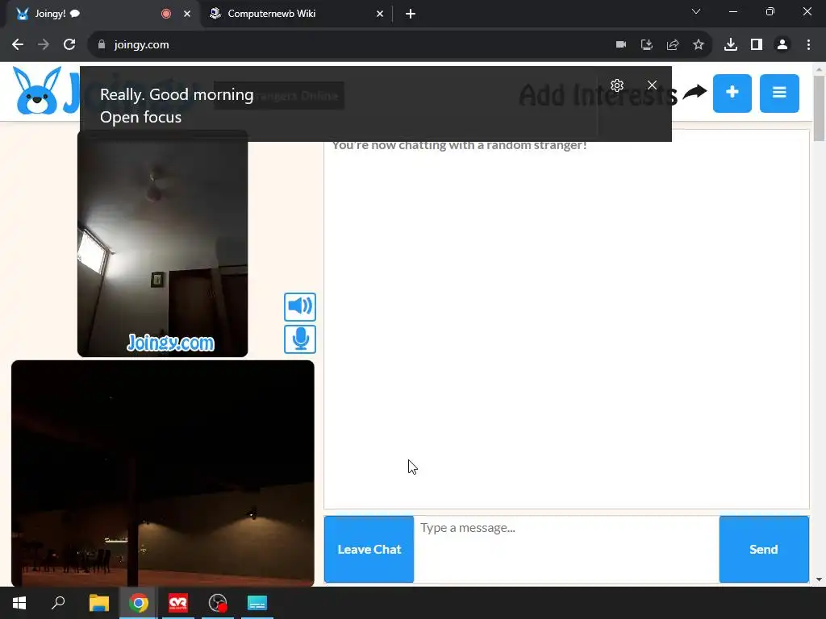Viewport: 826px width, 619px height.
Task: Open camera permission icon in address bar
Action: point(621,45)
